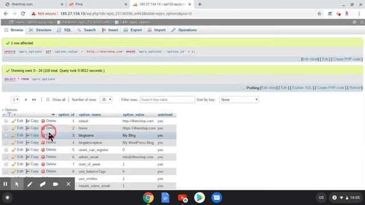Switch to Import tab
The height and width of the screenshot is (205, 365).
point(157,30)
